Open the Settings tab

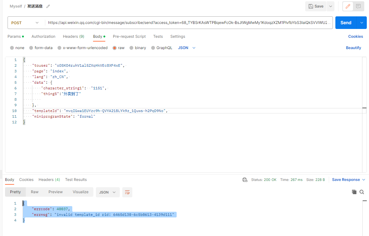pyautogui.click(x=178, y=37)
